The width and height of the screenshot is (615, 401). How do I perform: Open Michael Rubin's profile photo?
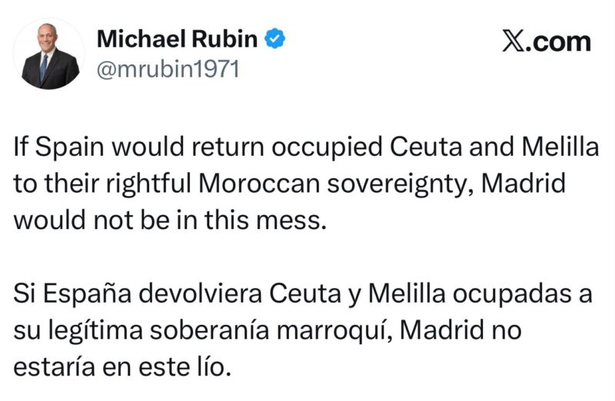pyautogui.click(x=49, y=54)
